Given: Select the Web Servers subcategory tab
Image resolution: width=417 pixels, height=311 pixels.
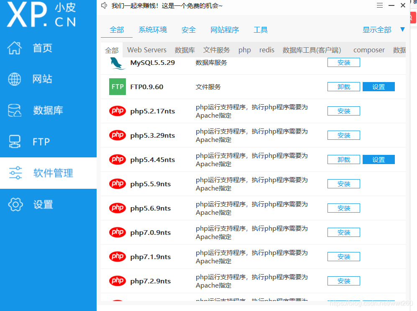Looking at the screenshot, I should 147,50.
